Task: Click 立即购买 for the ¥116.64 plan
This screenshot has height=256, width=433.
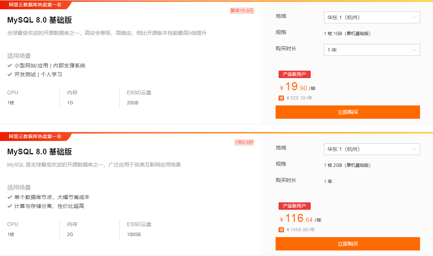Action: (348, 244)
